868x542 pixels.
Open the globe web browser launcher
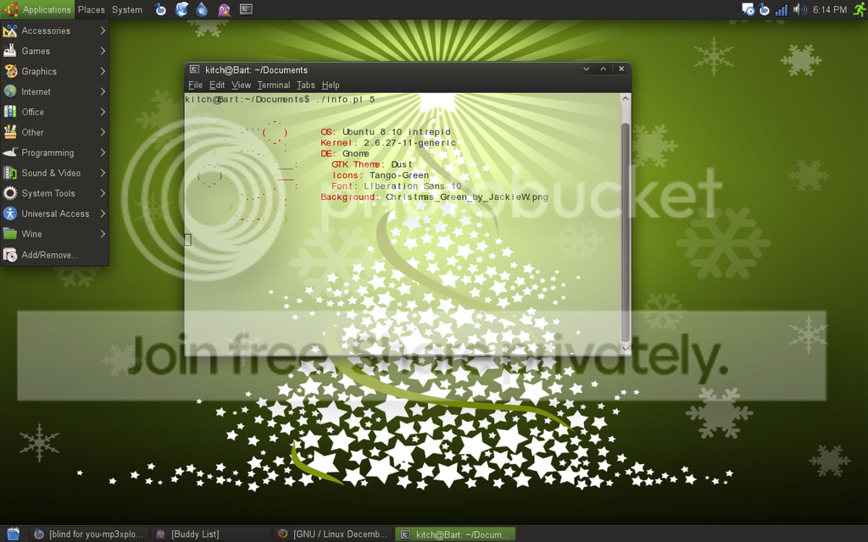coord(181,9)
